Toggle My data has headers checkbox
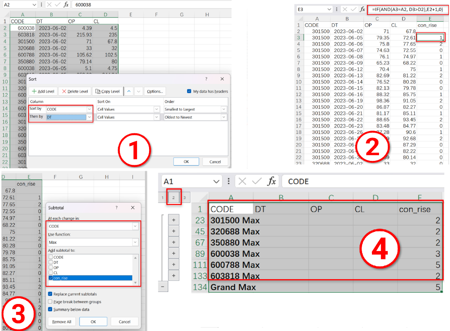 point(189,91)
